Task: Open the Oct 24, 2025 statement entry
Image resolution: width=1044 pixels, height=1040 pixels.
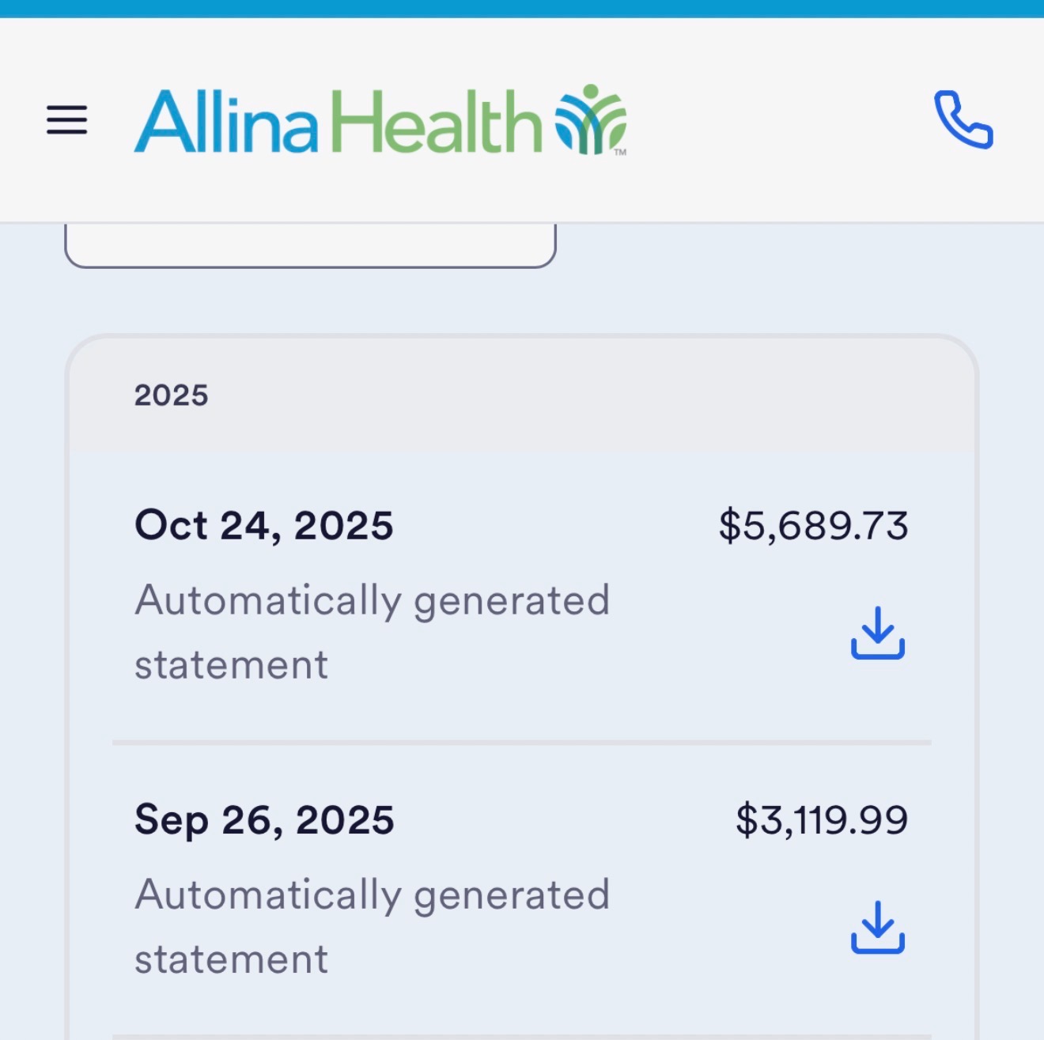Action: (263, 525)
